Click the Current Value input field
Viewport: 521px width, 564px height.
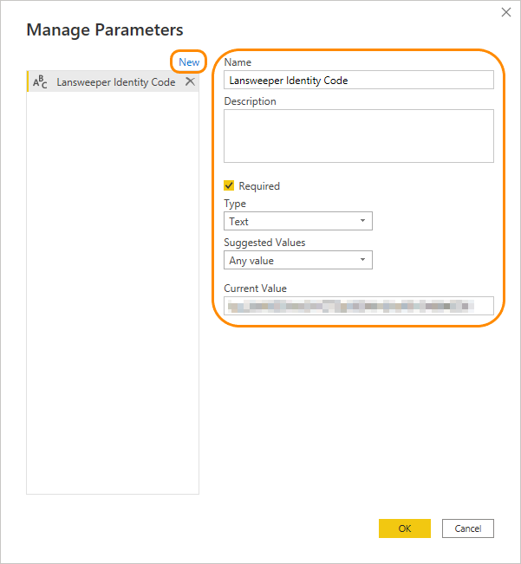coord(358,306)
